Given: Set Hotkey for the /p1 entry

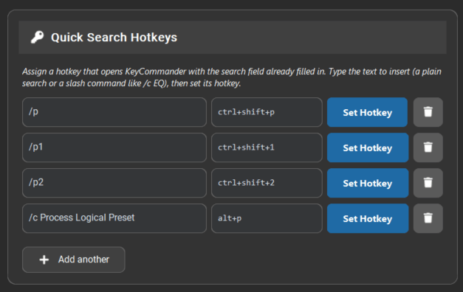Looking at the screenshot, I should pyautogui.click(x=367, y=147).
